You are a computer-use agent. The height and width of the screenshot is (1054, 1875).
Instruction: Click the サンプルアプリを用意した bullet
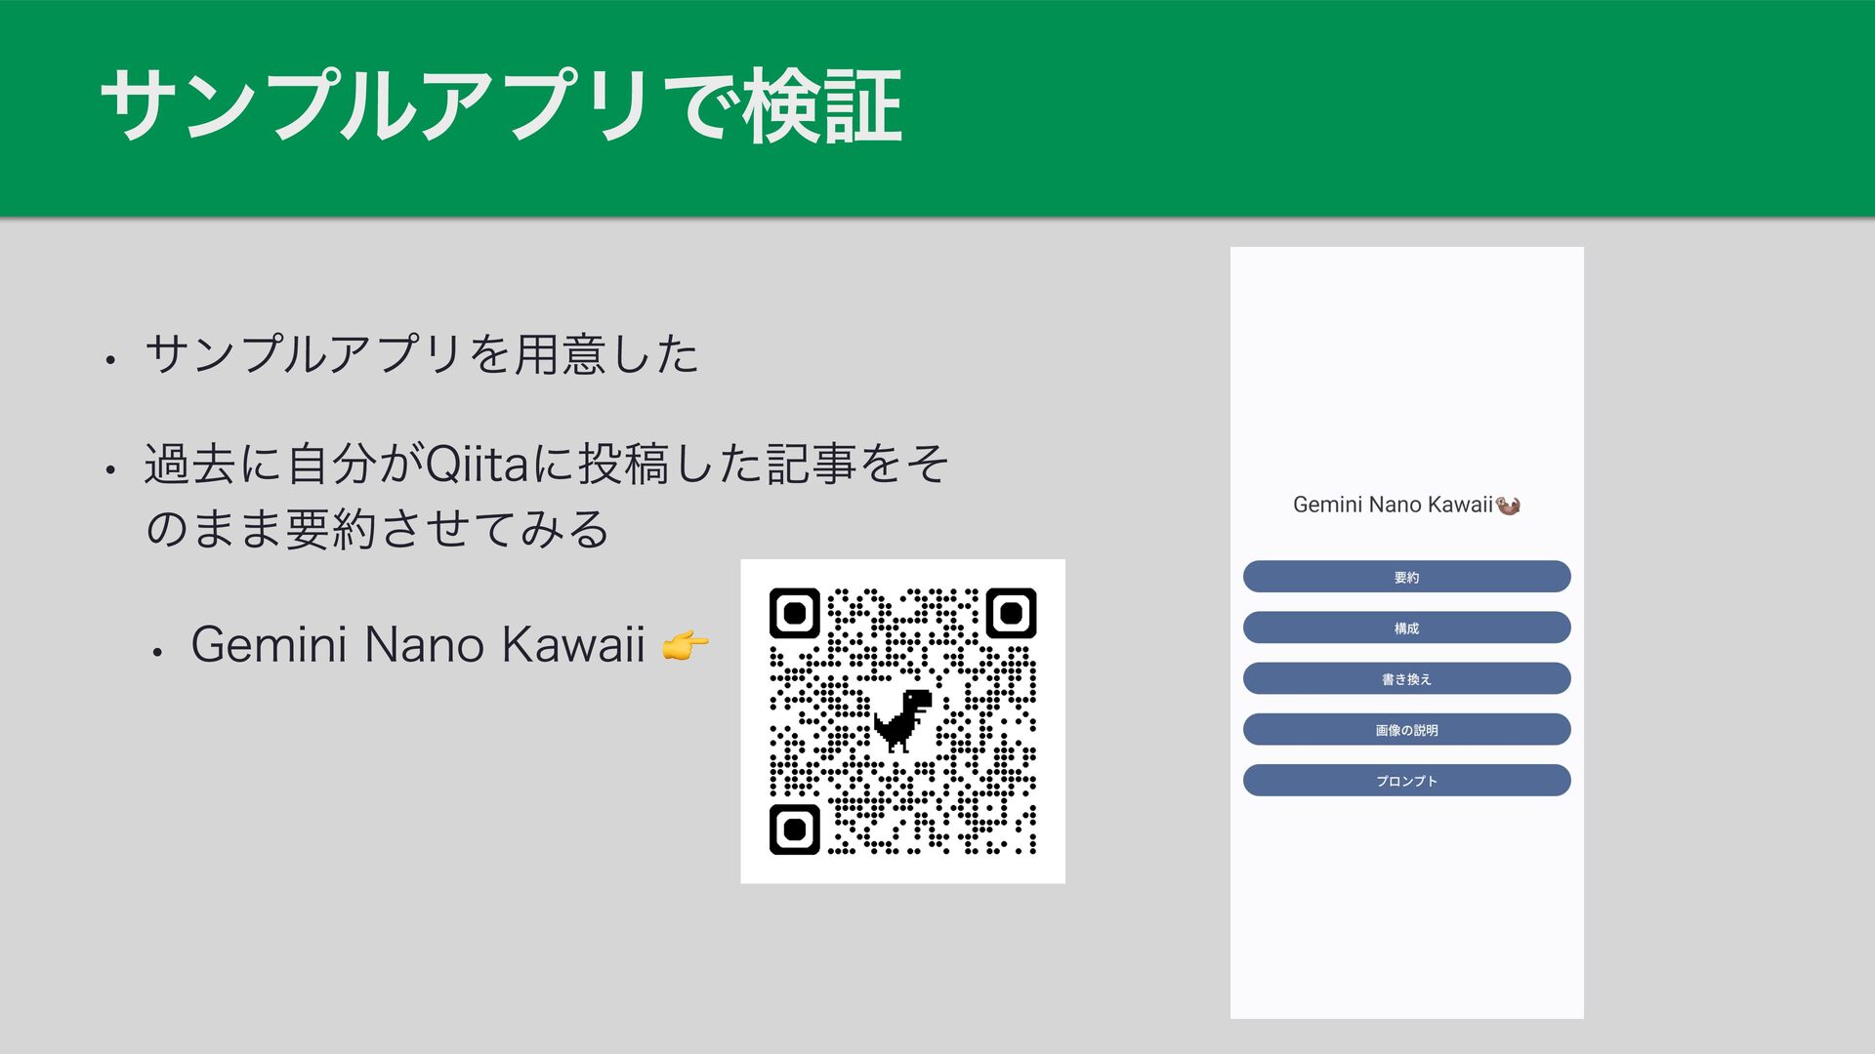tap(421, 354)
